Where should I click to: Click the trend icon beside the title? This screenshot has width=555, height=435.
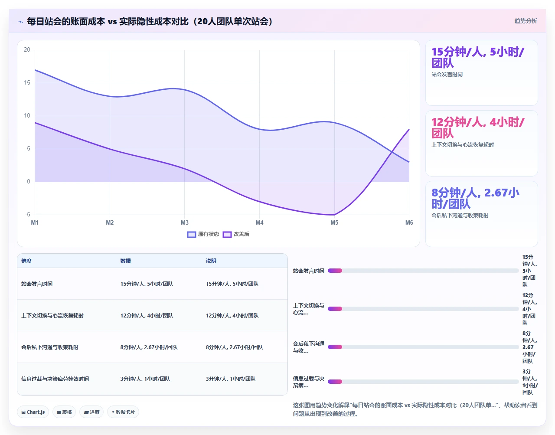20,22
